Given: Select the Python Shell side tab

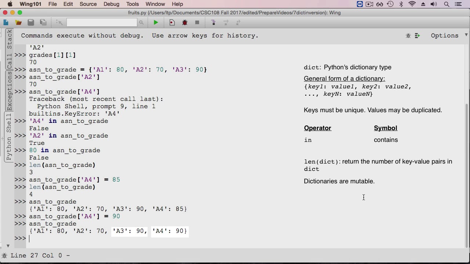Looking at the screenshot, I should tap(9, 137).
